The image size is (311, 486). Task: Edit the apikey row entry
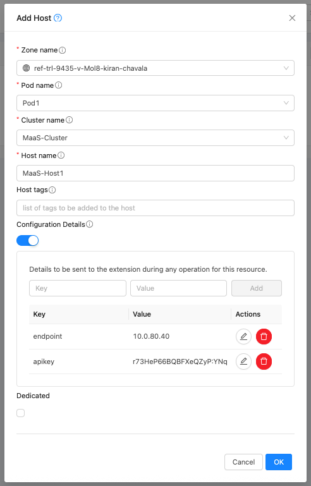[244, 361]
